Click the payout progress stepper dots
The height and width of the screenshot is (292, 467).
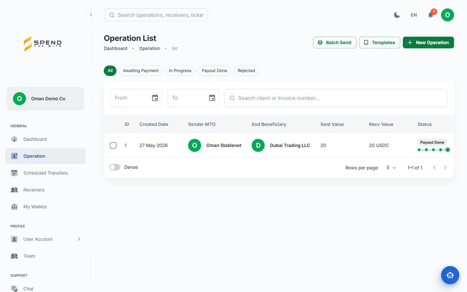point(434,150)
